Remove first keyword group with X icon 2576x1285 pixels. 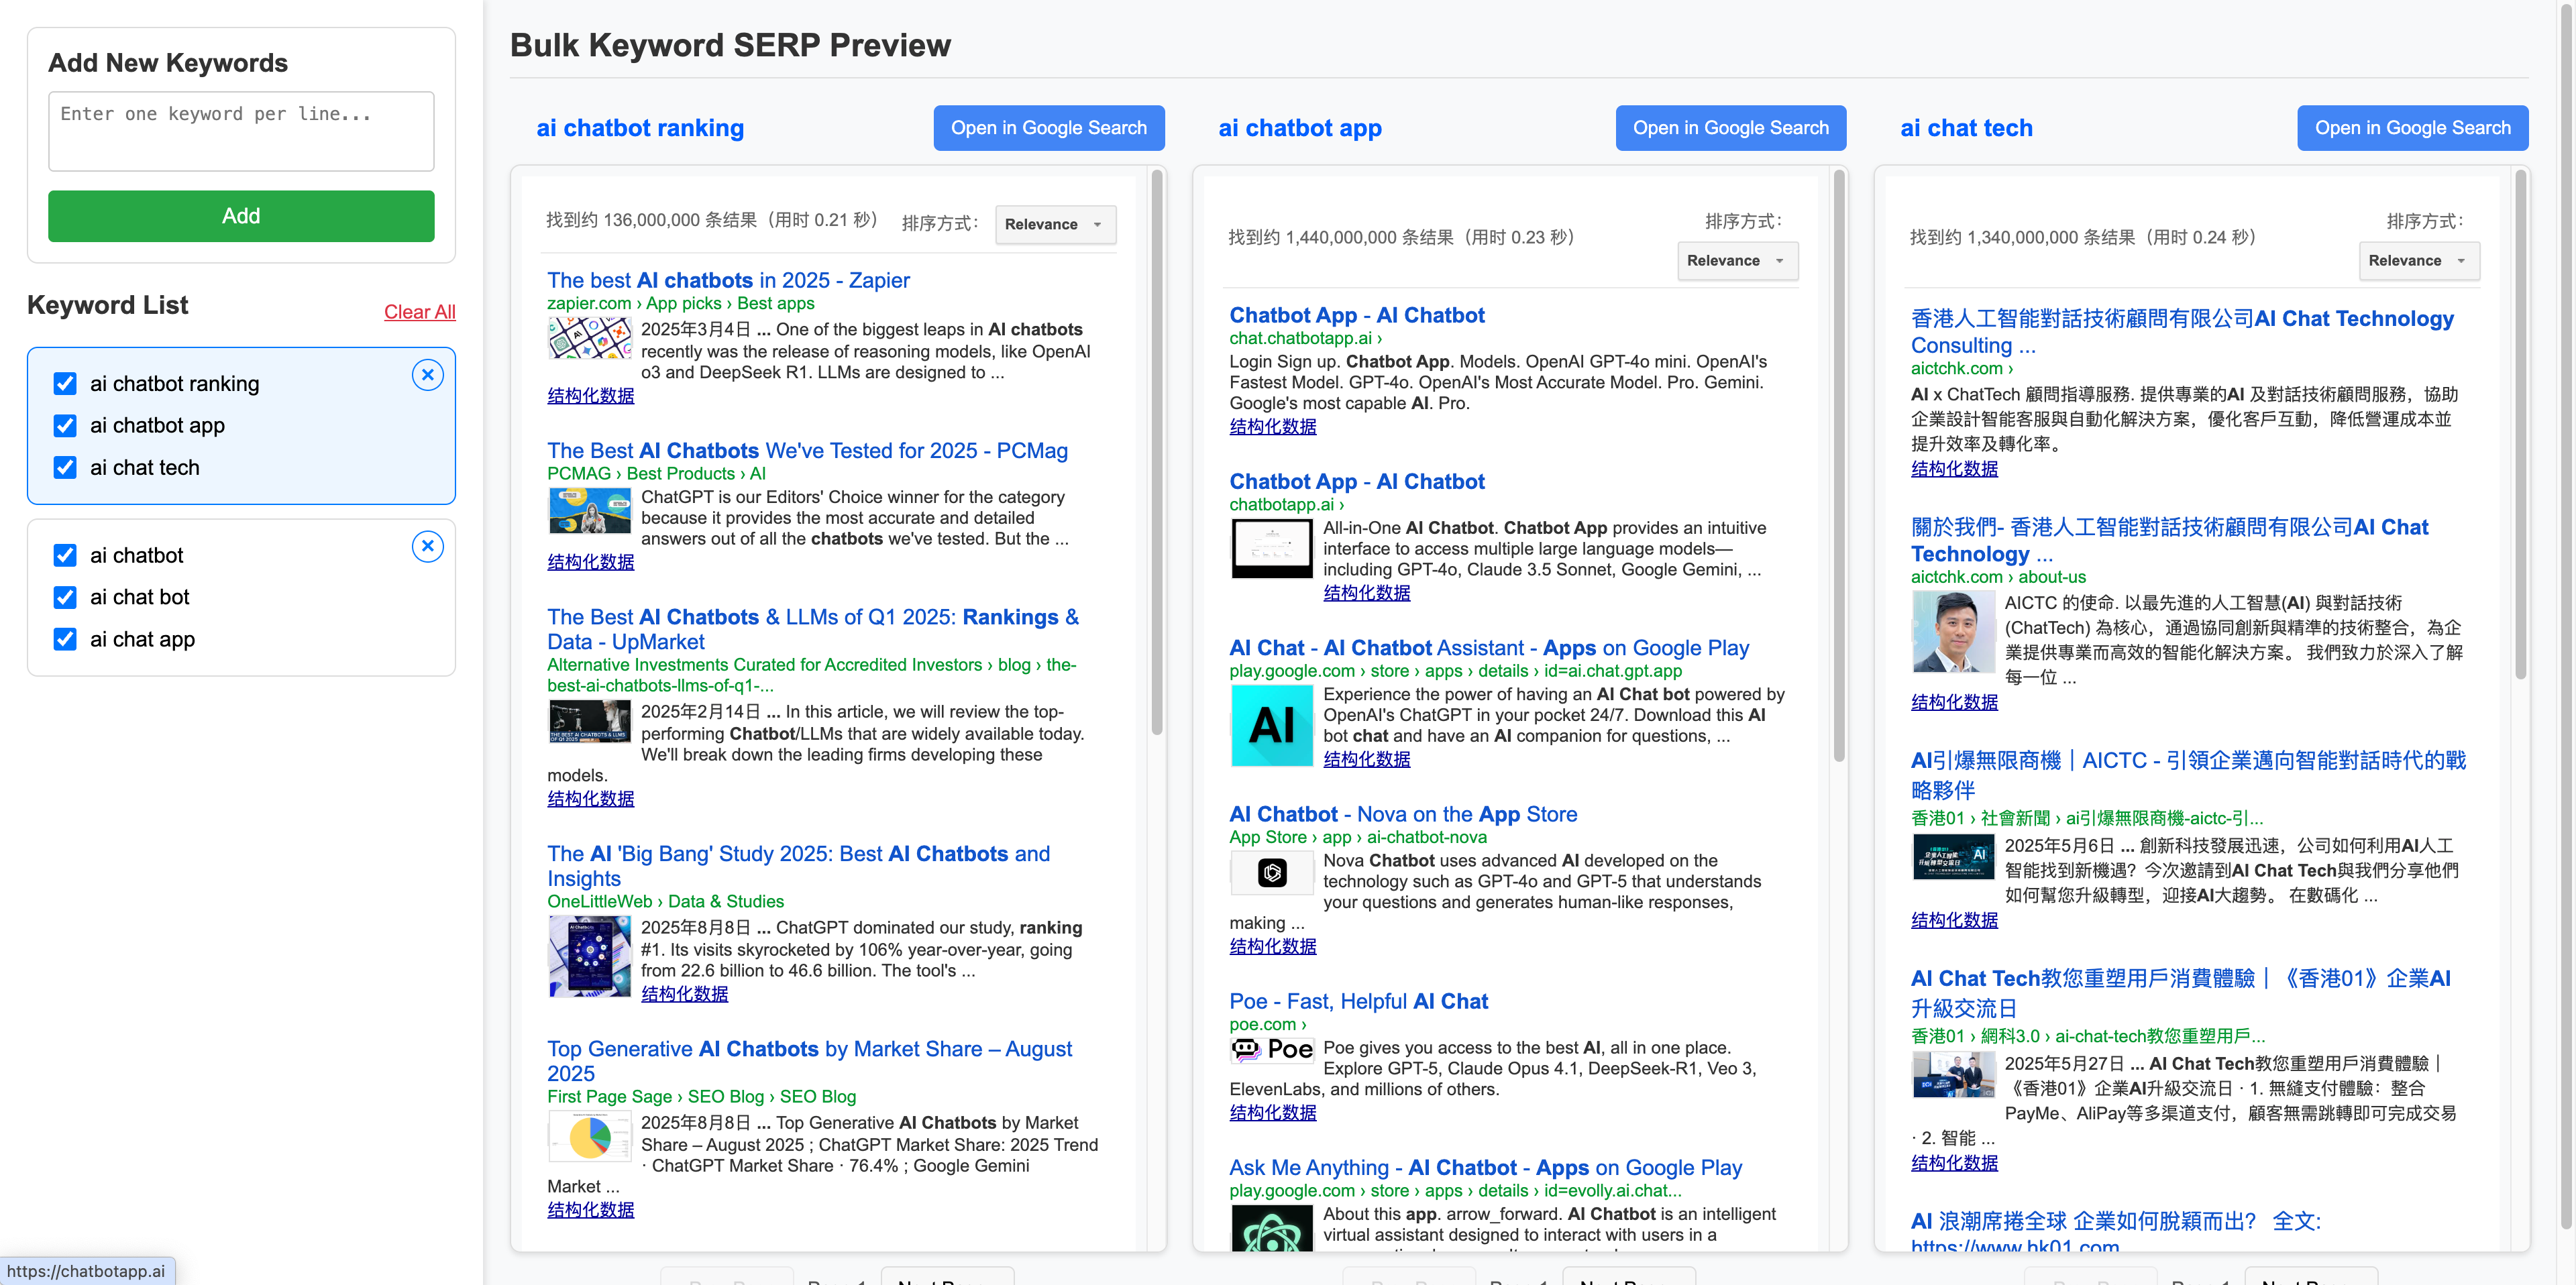427,375
